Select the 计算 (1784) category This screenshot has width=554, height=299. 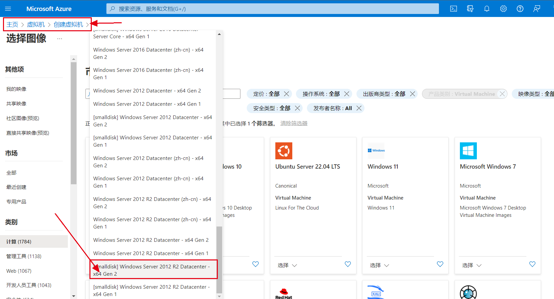tap(34, 241)
